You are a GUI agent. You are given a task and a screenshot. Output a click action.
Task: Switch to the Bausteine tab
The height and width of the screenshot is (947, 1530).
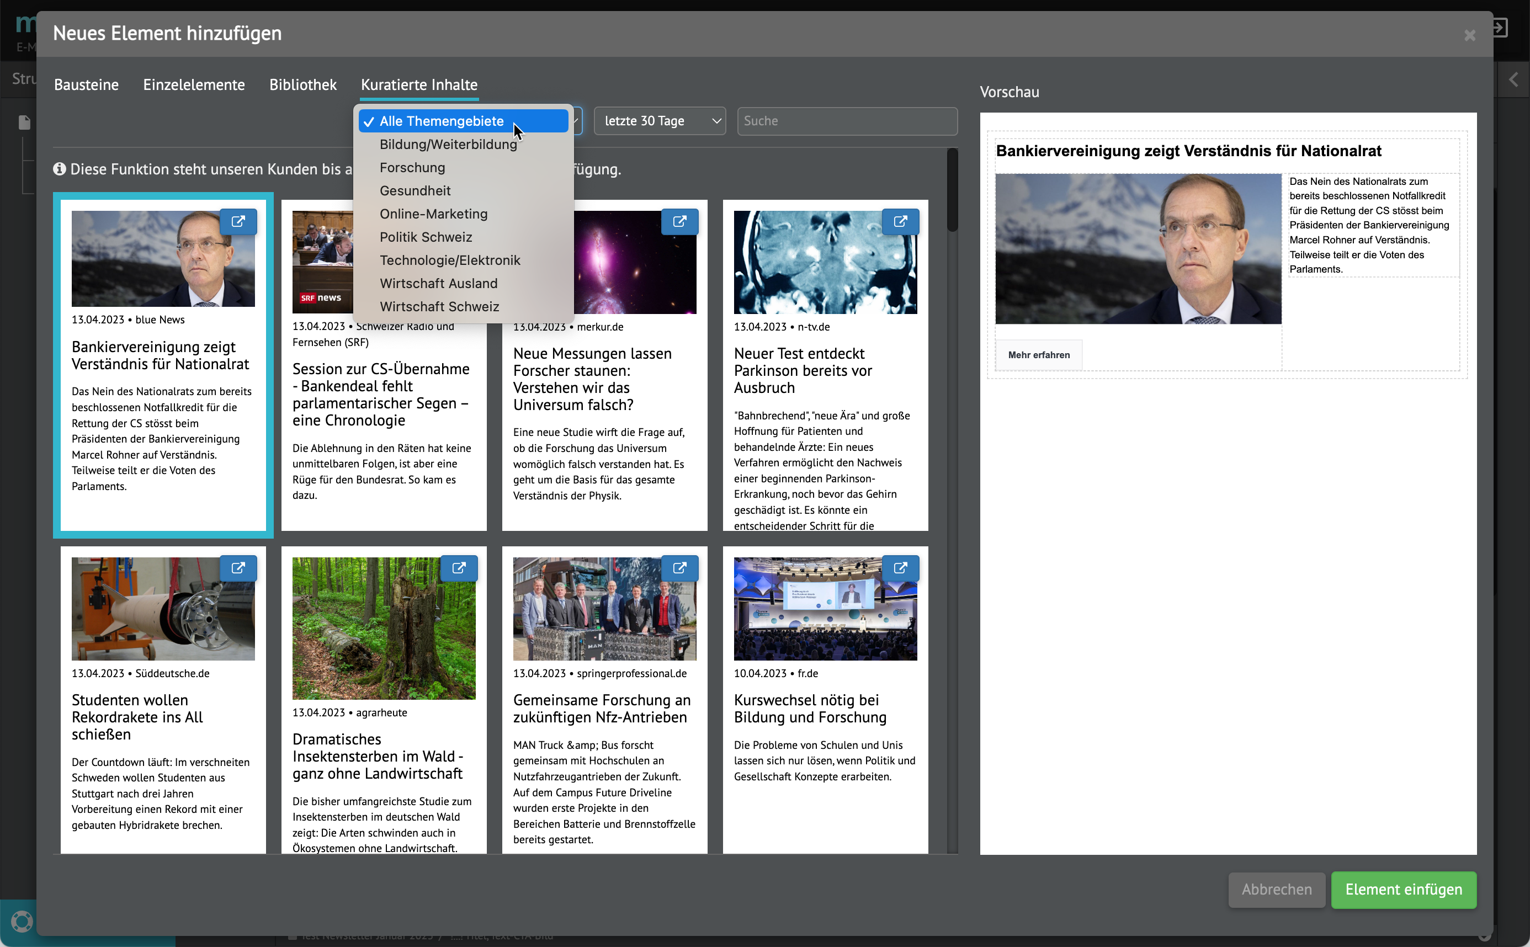[x=87, y=84]
